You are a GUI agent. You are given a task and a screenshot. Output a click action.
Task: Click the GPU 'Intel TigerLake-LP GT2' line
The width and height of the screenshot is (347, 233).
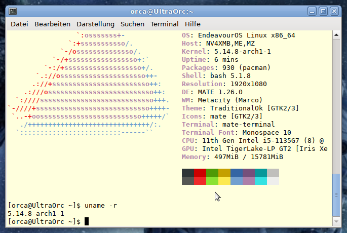pos(255,149)
